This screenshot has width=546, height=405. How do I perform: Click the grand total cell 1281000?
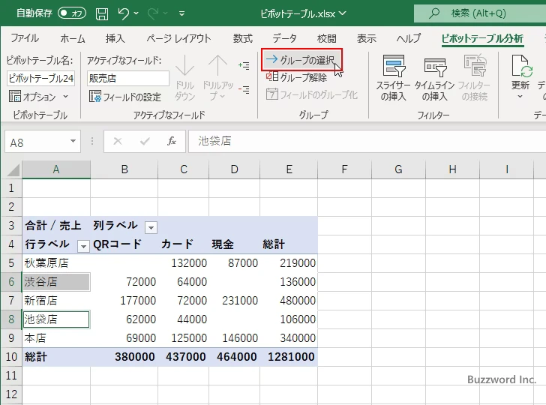point(289,357)
